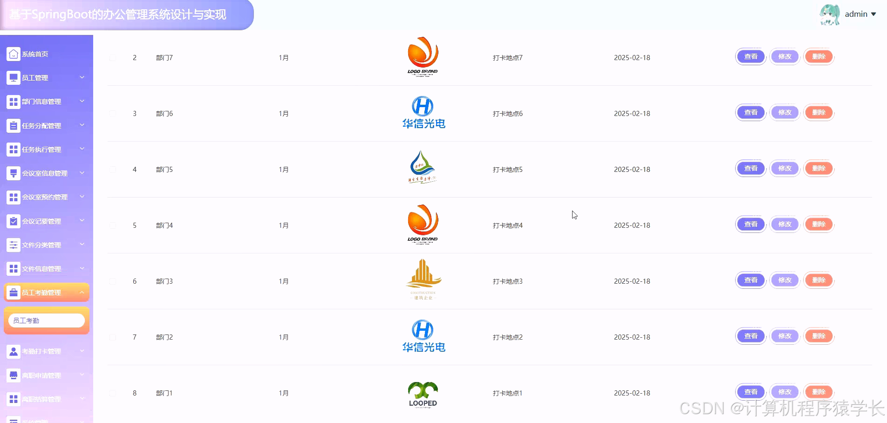Expand 考勤打卡管理 with its chevron
The image size is (887, 423).
[82, 351]
